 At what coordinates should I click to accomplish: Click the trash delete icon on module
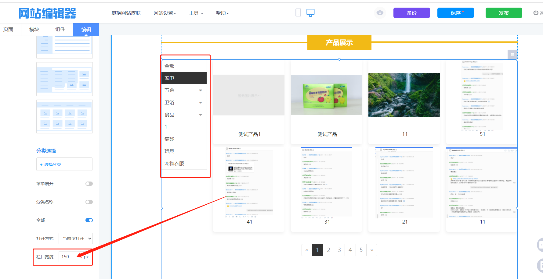(512, 55)
